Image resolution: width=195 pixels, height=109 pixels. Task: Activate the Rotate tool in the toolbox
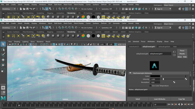[3, 65]
